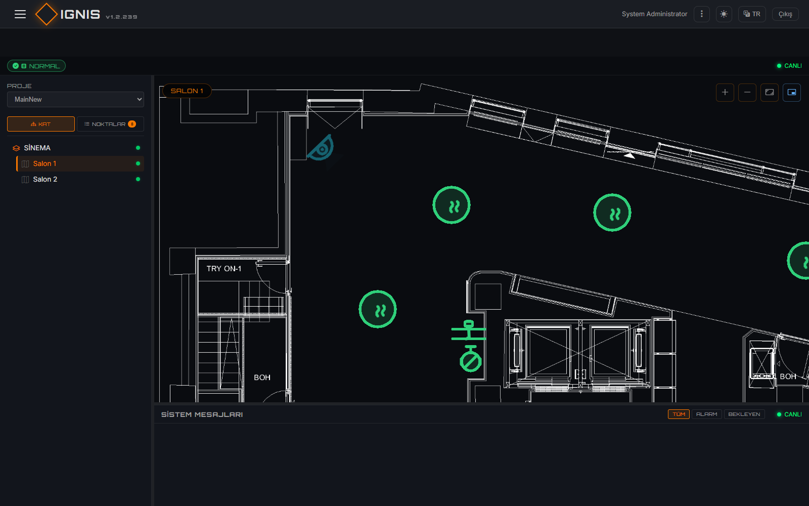Image resolution: width=809 pixels, height=506 pixels.
Task: Open the MainNew project dropdown
Action: click(75, 99)
